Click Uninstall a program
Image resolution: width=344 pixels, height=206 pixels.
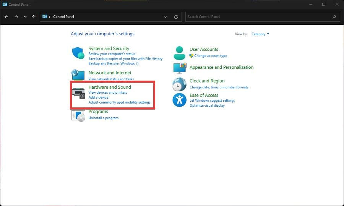point(103,118)
